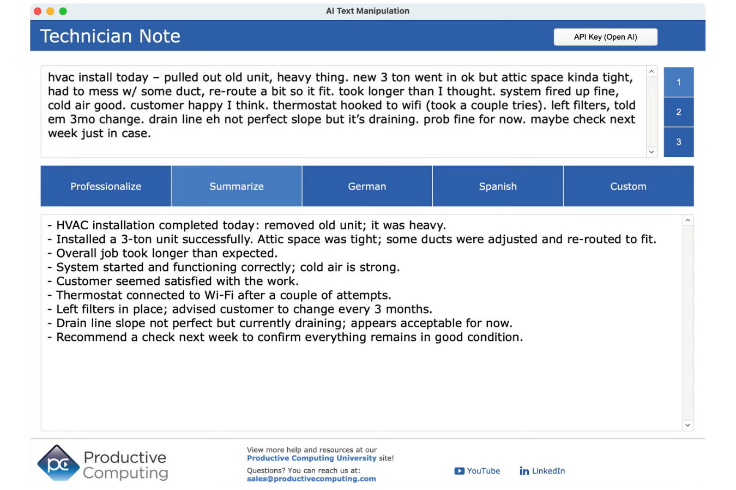Load sample note number 1
Image resolution: width=736 pixels, height=490 pixels.
tap(679, 82)
